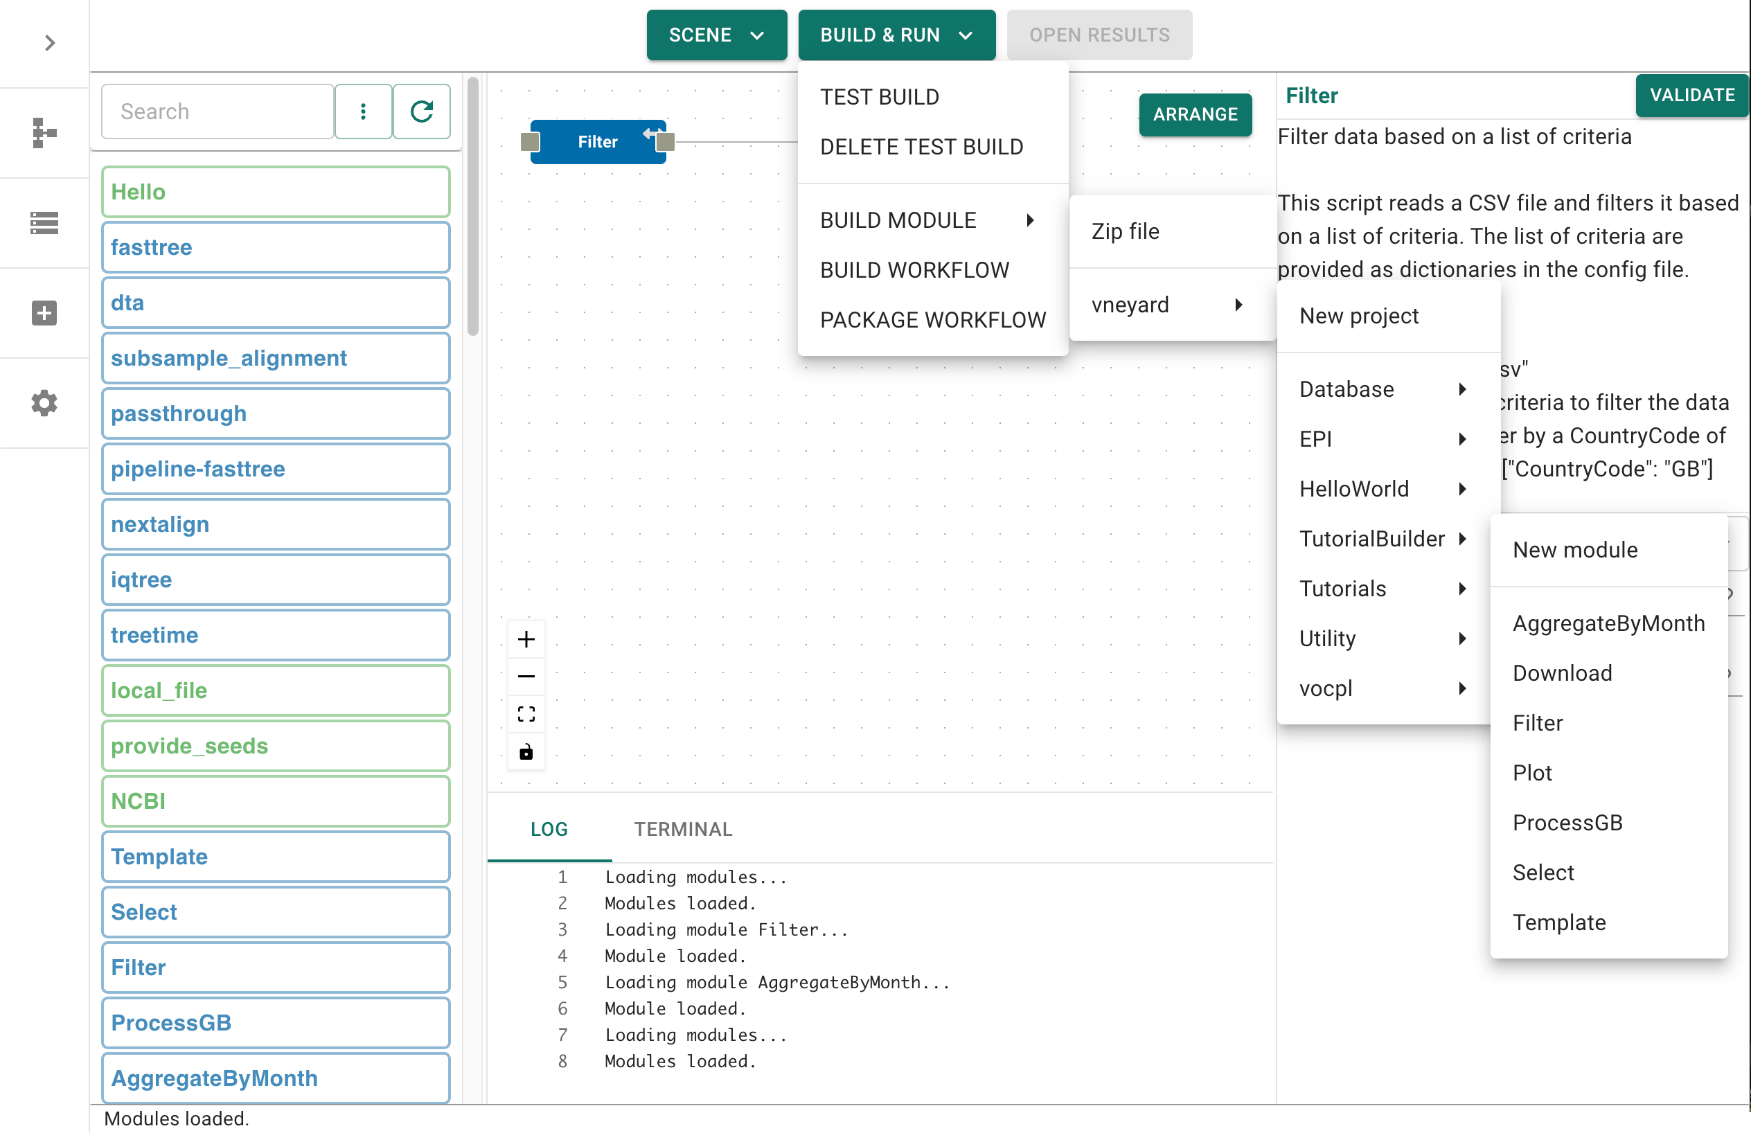Expand BUILD MODULE submenu
The height and width of the screenshot is (1133, 1751).
click(x=933, y=220)
